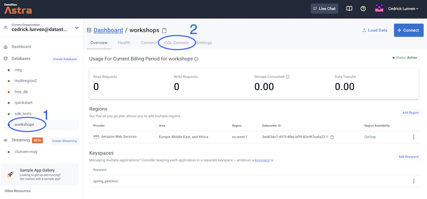Viewport: 427px width, 199px height.
Task: Click the spring_petclinic keyspace name
Action: [106, 181]
